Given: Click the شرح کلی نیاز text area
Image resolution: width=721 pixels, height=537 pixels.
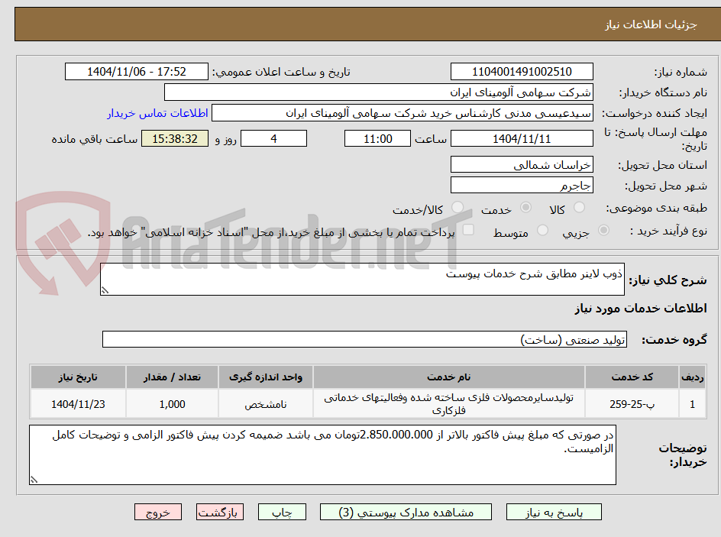Looking at the screenshot, I should (x=362, y=279).
